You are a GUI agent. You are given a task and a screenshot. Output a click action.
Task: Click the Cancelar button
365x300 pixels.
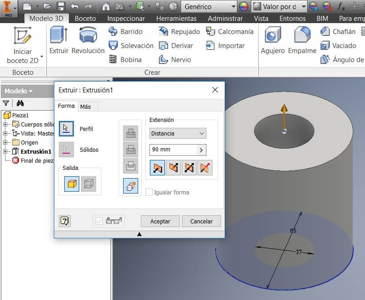point(202,221)
